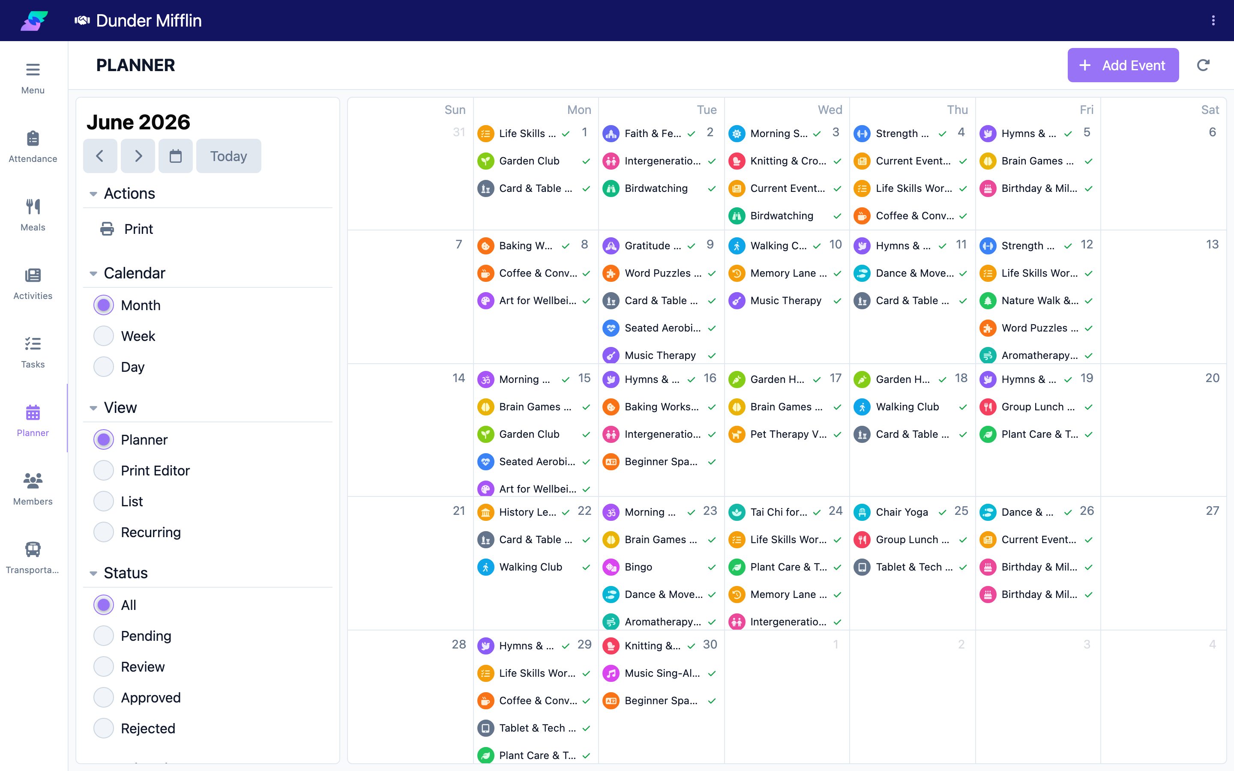Screen dimensions: 1234x771
Task: Open Pet Therapy event on June 17
Action: (x=786, y=434)
